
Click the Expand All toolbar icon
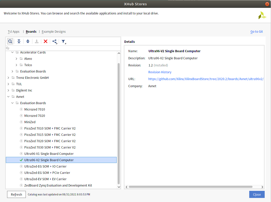click(28, 41)
